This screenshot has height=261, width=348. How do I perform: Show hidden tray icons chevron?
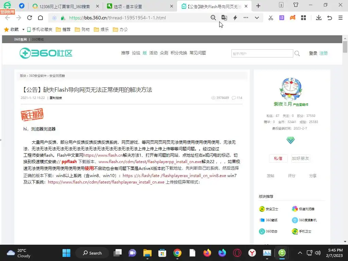pyautogui.click(x=300, y=253)
